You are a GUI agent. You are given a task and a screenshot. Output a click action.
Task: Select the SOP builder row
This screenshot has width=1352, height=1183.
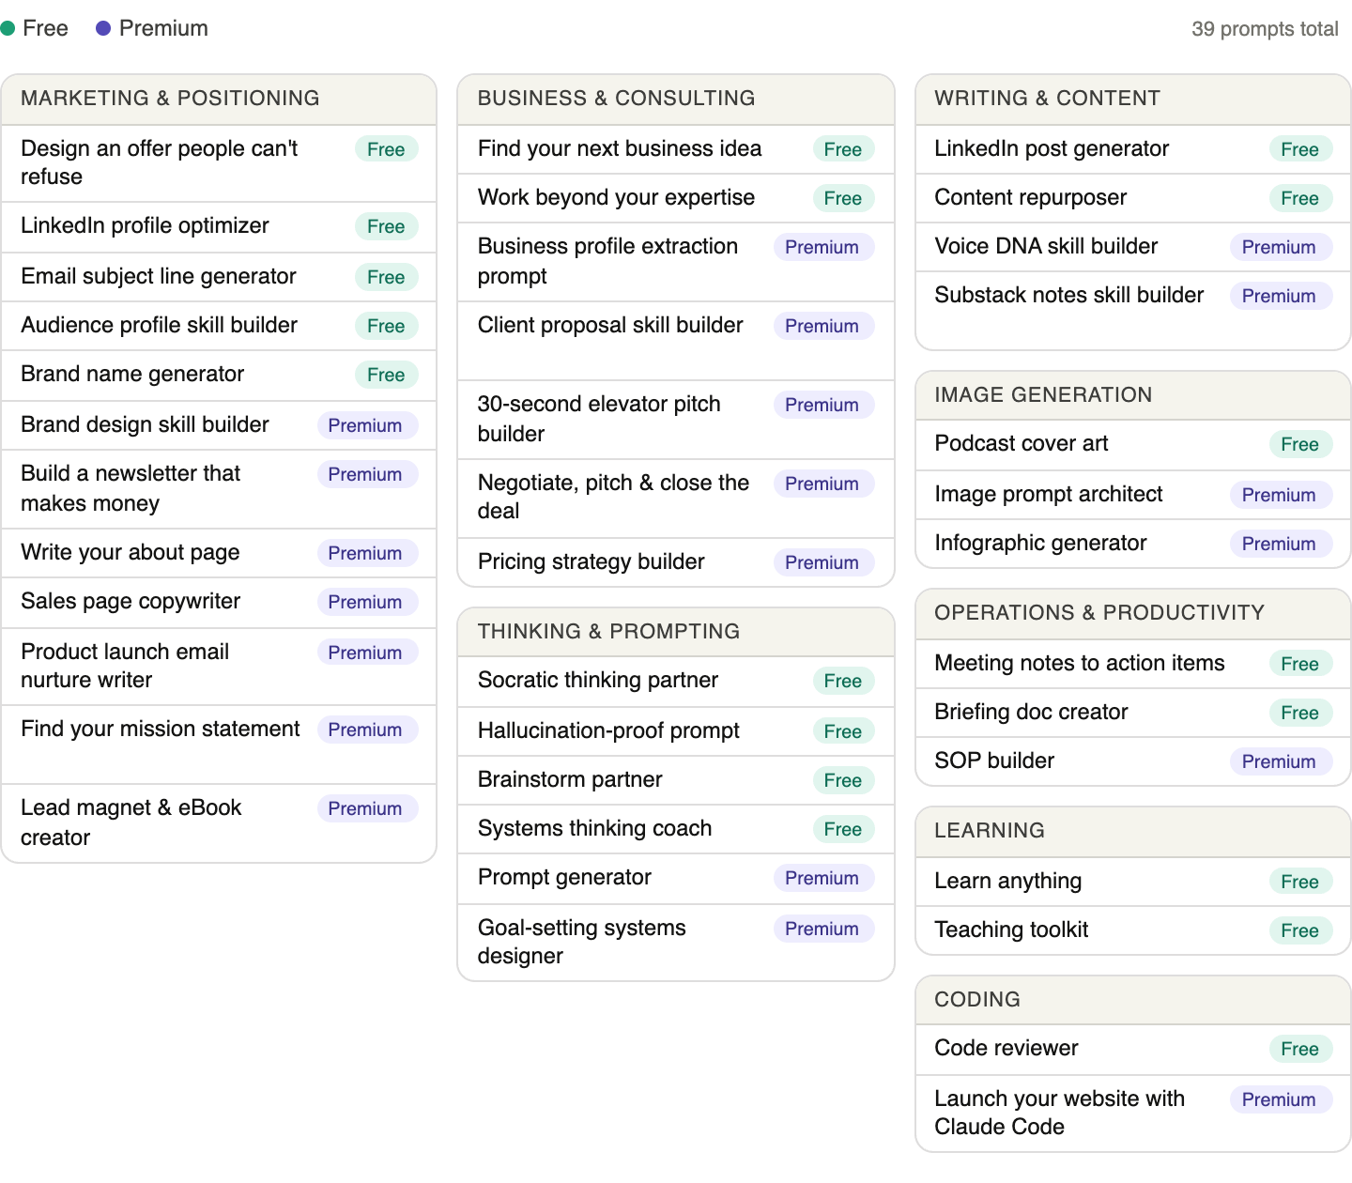[1132, 760]
